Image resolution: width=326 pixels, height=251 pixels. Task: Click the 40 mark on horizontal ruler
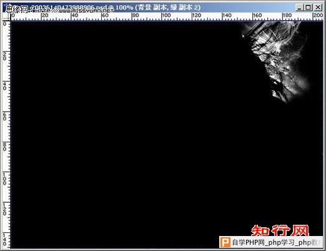click(74, 16)
